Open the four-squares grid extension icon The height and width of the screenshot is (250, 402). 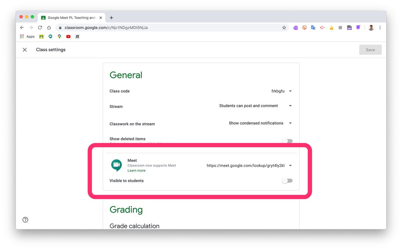coord(340,28)
